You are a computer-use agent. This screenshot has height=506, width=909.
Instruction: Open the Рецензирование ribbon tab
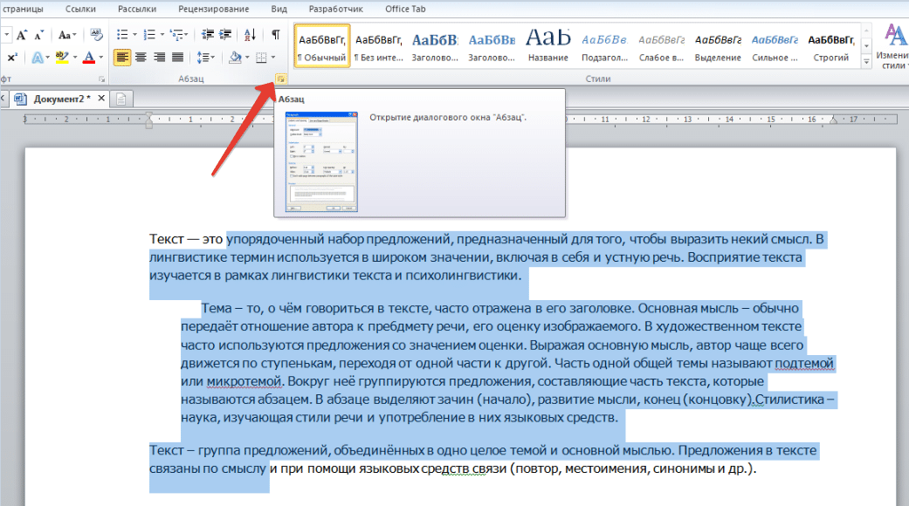213,9
